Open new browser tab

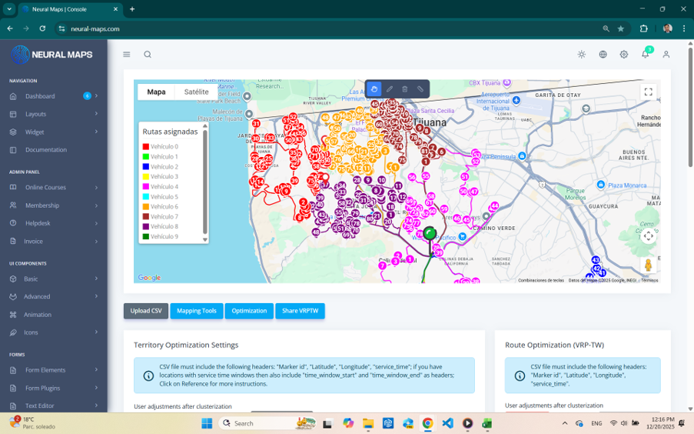[x=132, y=9]
